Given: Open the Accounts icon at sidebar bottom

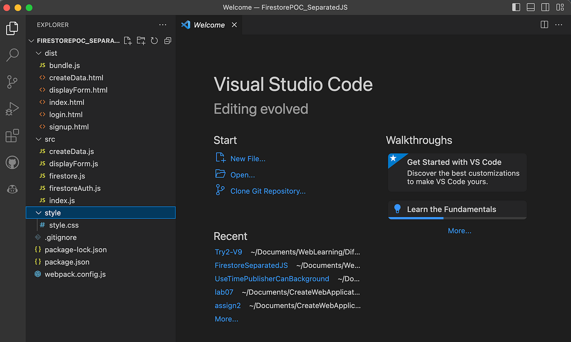Looking at the screenshot, I should (12, 189).
